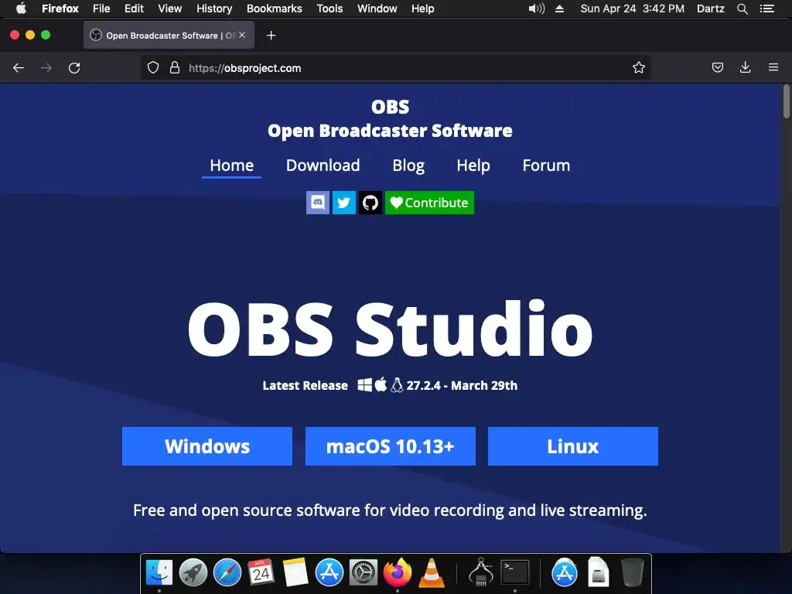Open the Edit menu
Viewport: 792px width, 594px height.
pos(134,9)
